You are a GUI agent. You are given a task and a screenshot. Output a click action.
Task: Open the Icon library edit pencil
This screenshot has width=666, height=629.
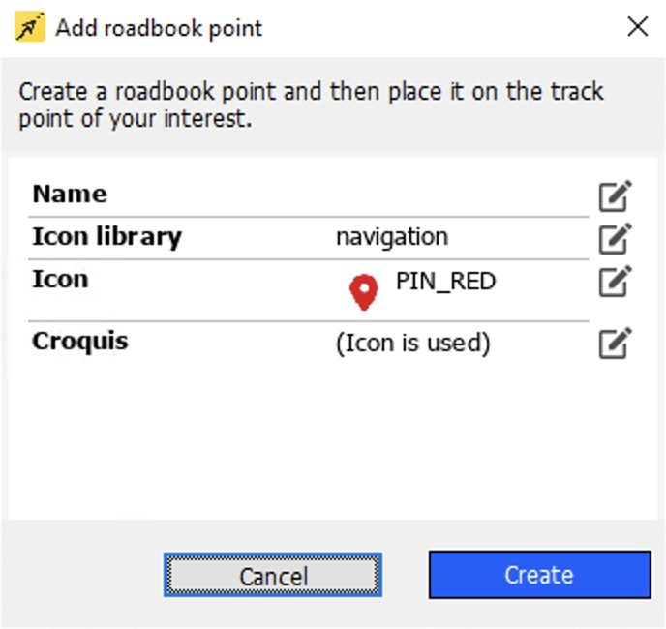click(615, 238)
